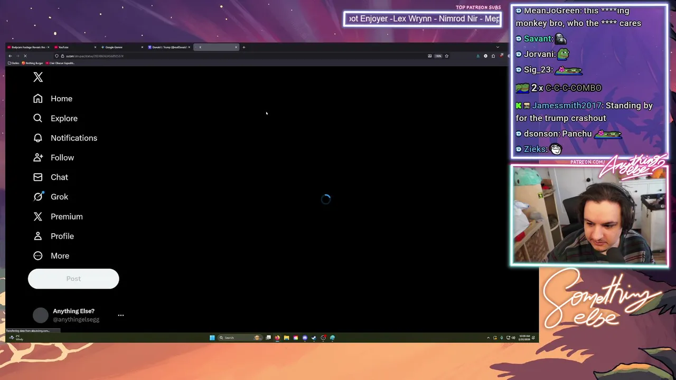Switch to the Bodycam Footage tab
This screenshot has height=380, width=676.
pos(27,47)
